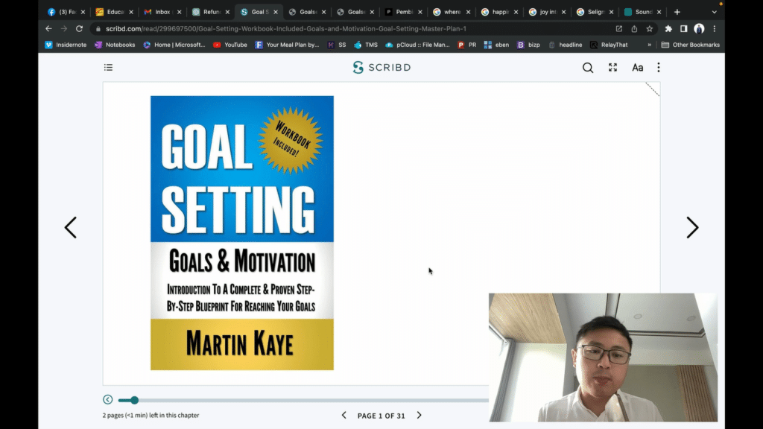Open the Home | Microsoft bookmark

click(x=174, y=45)
